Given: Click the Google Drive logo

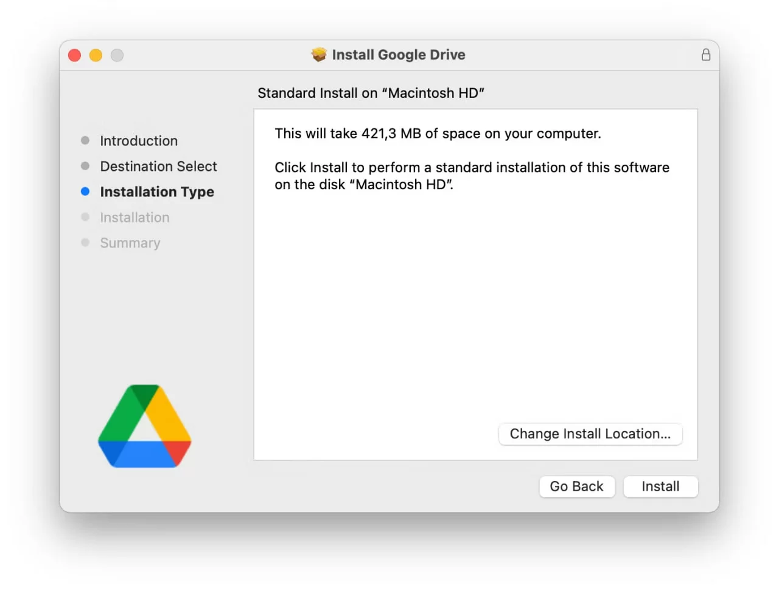Looking at the screenshot, I should [145, 426].
